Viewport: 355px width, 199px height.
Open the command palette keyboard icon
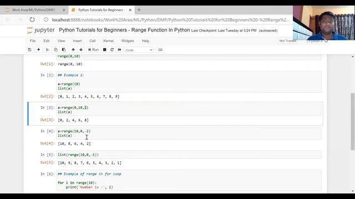[160, 50]
